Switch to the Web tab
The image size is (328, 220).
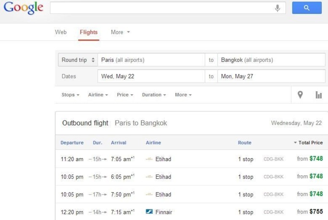61,32
